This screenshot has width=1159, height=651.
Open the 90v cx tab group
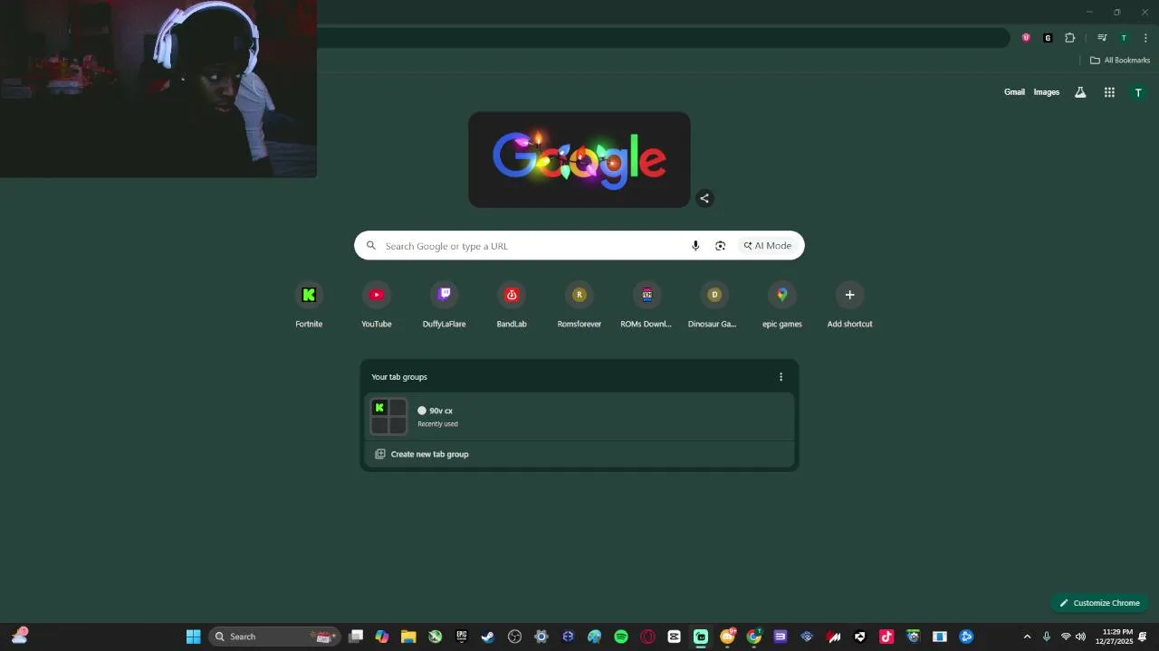click(579, 417)
